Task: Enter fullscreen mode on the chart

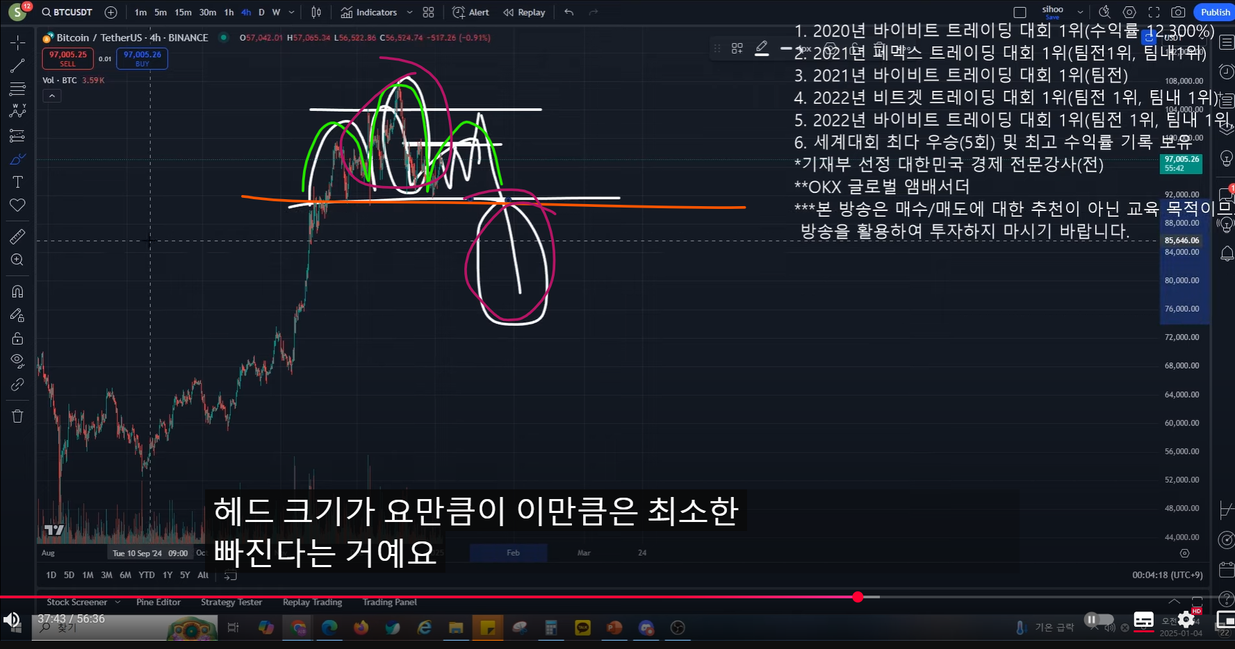Action: [1154, 12]
